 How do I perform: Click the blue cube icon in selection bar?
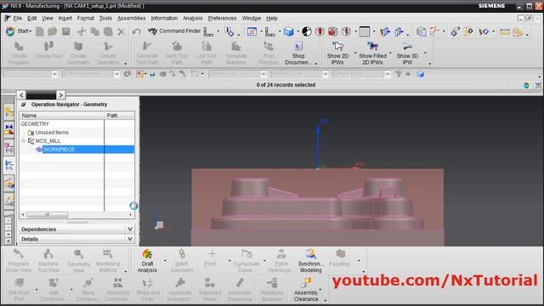pyautogui.click(x=420, y=74)
